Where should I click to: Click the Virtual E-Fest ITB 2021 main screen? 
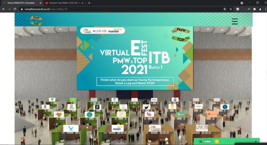point(135,58)
